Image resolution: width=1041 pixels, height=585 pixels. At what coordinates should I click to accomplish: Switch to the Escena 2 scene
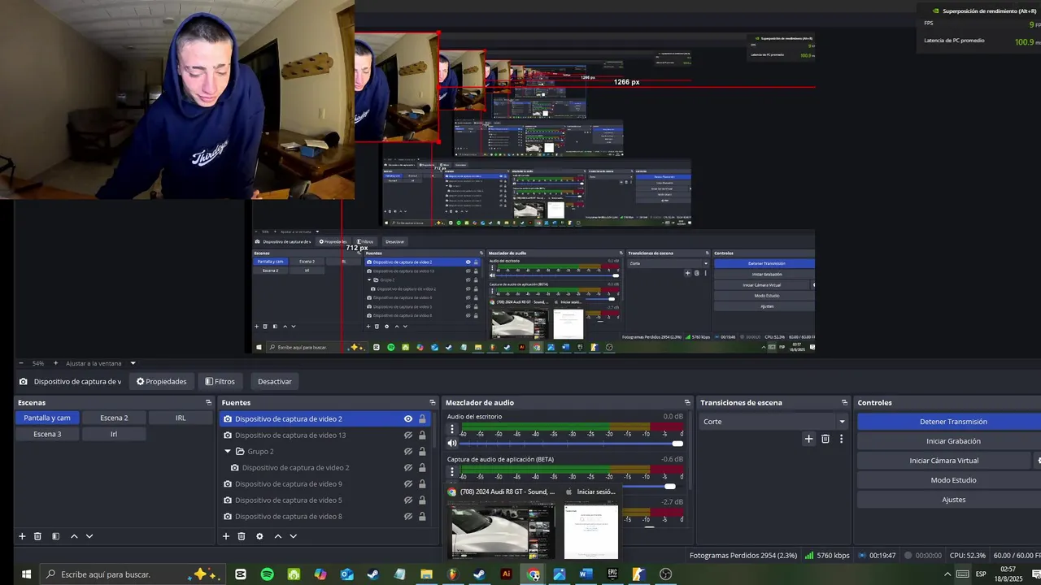tap(114, 418)
